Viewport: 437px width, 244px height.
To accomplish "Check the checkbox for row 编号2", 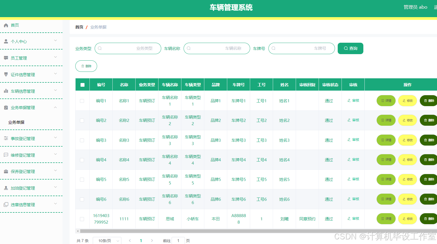I will [x=82, y=121].
